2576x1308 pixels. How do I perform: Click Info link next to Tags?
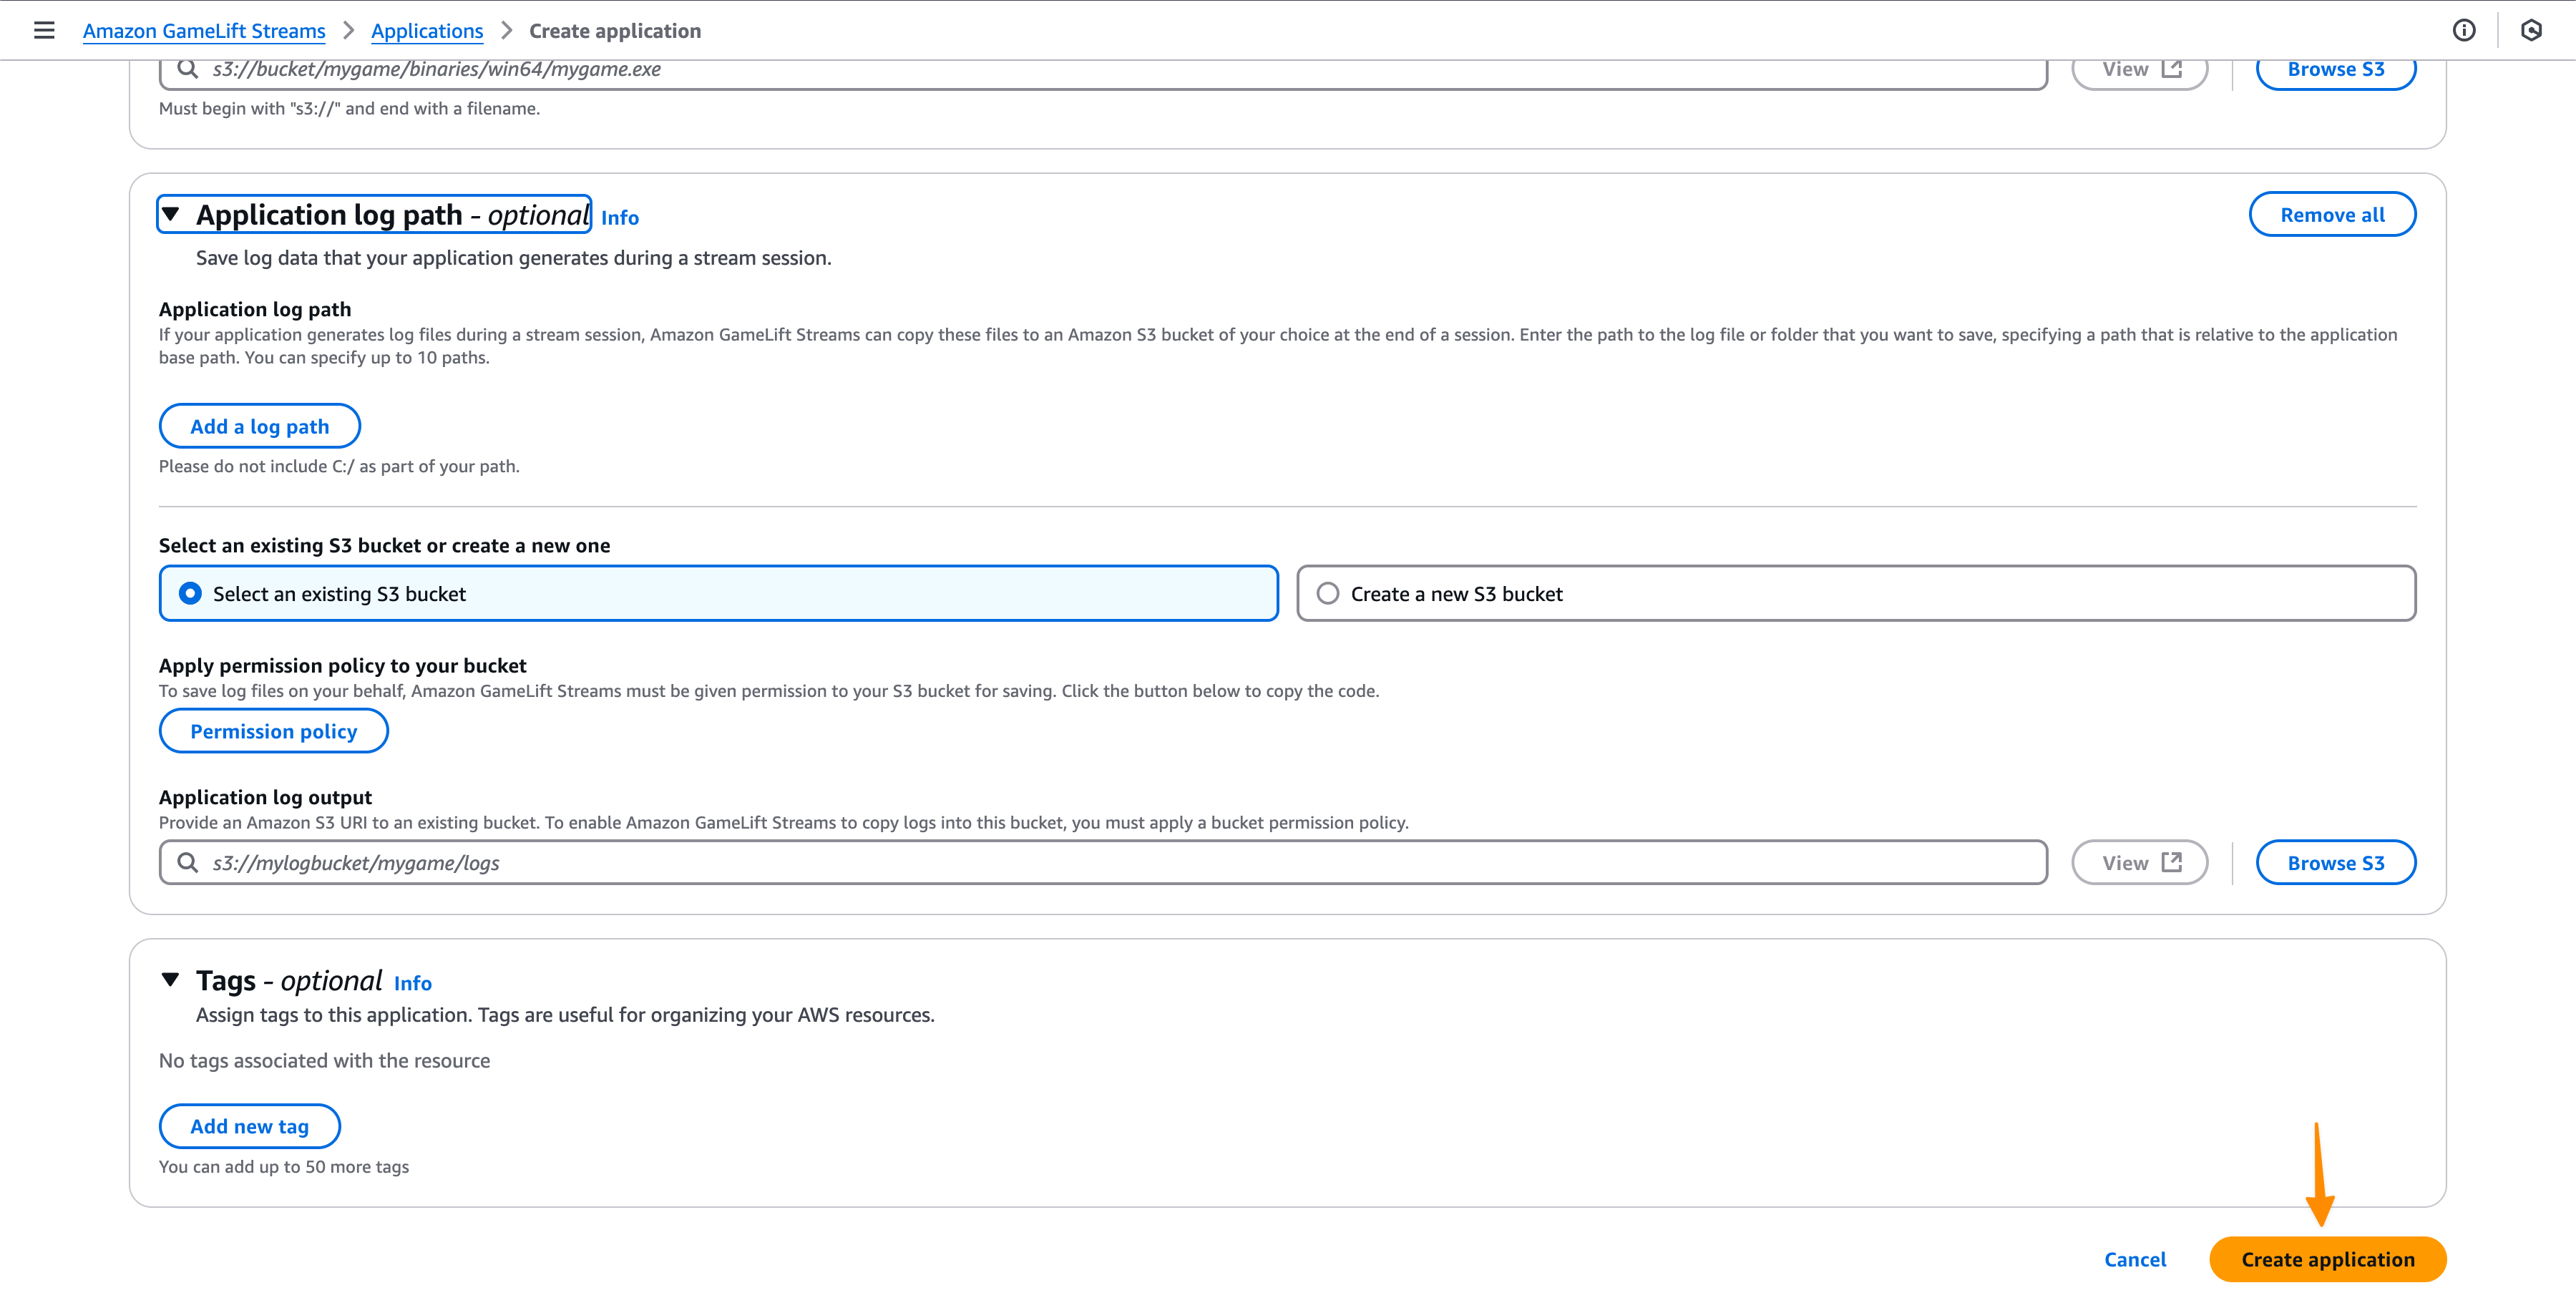click(412, 983)
